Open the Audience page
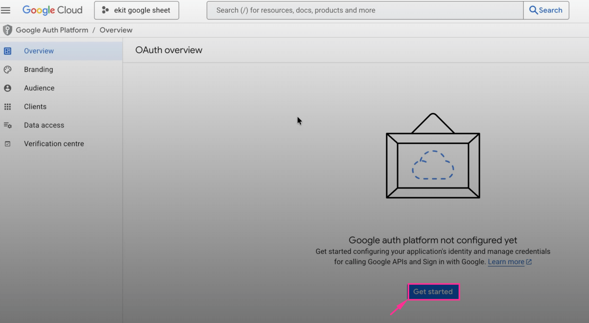 point(61,88)
